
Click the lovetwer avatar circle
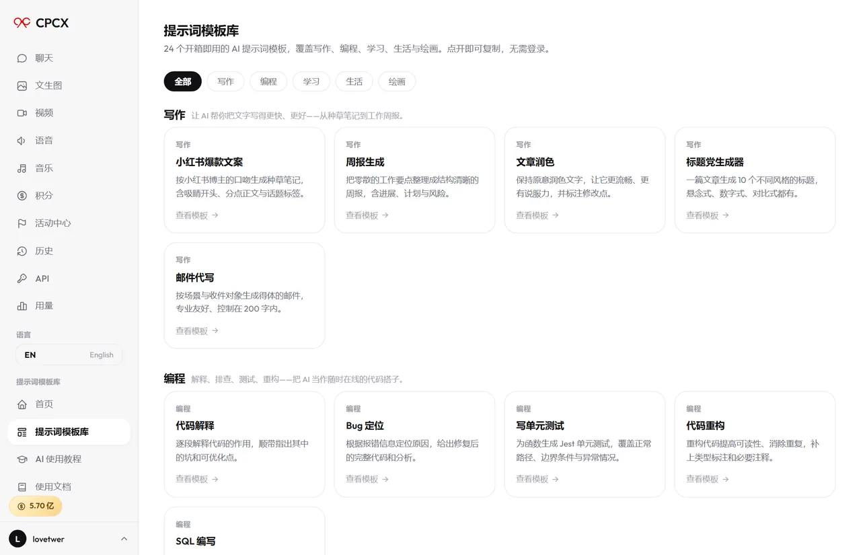click(x=17, y=539)
